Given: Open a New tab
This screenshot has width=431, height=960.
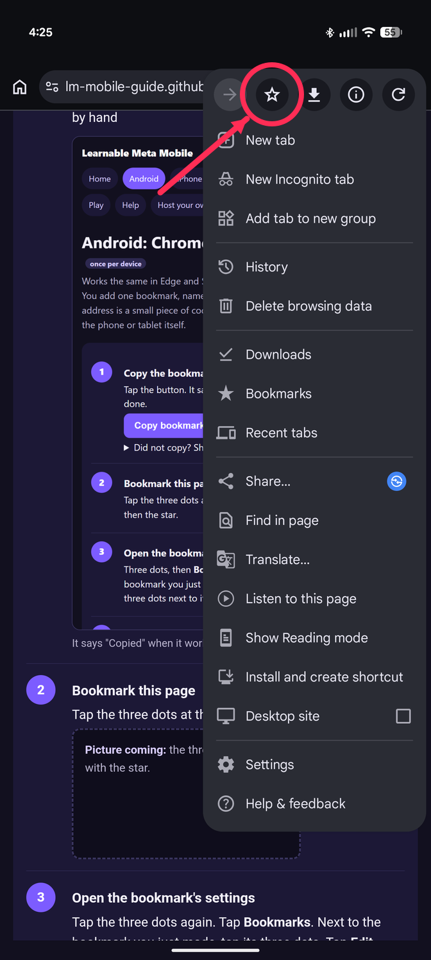Looking at the screenshot, I should click(x=314, y=140).
